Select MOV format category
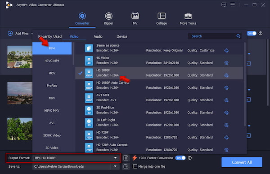The image size is (270, 174). 52,73
